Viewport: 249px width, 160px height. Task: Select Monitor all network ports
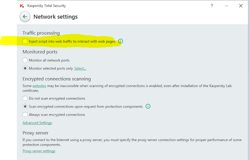(25, 61)
